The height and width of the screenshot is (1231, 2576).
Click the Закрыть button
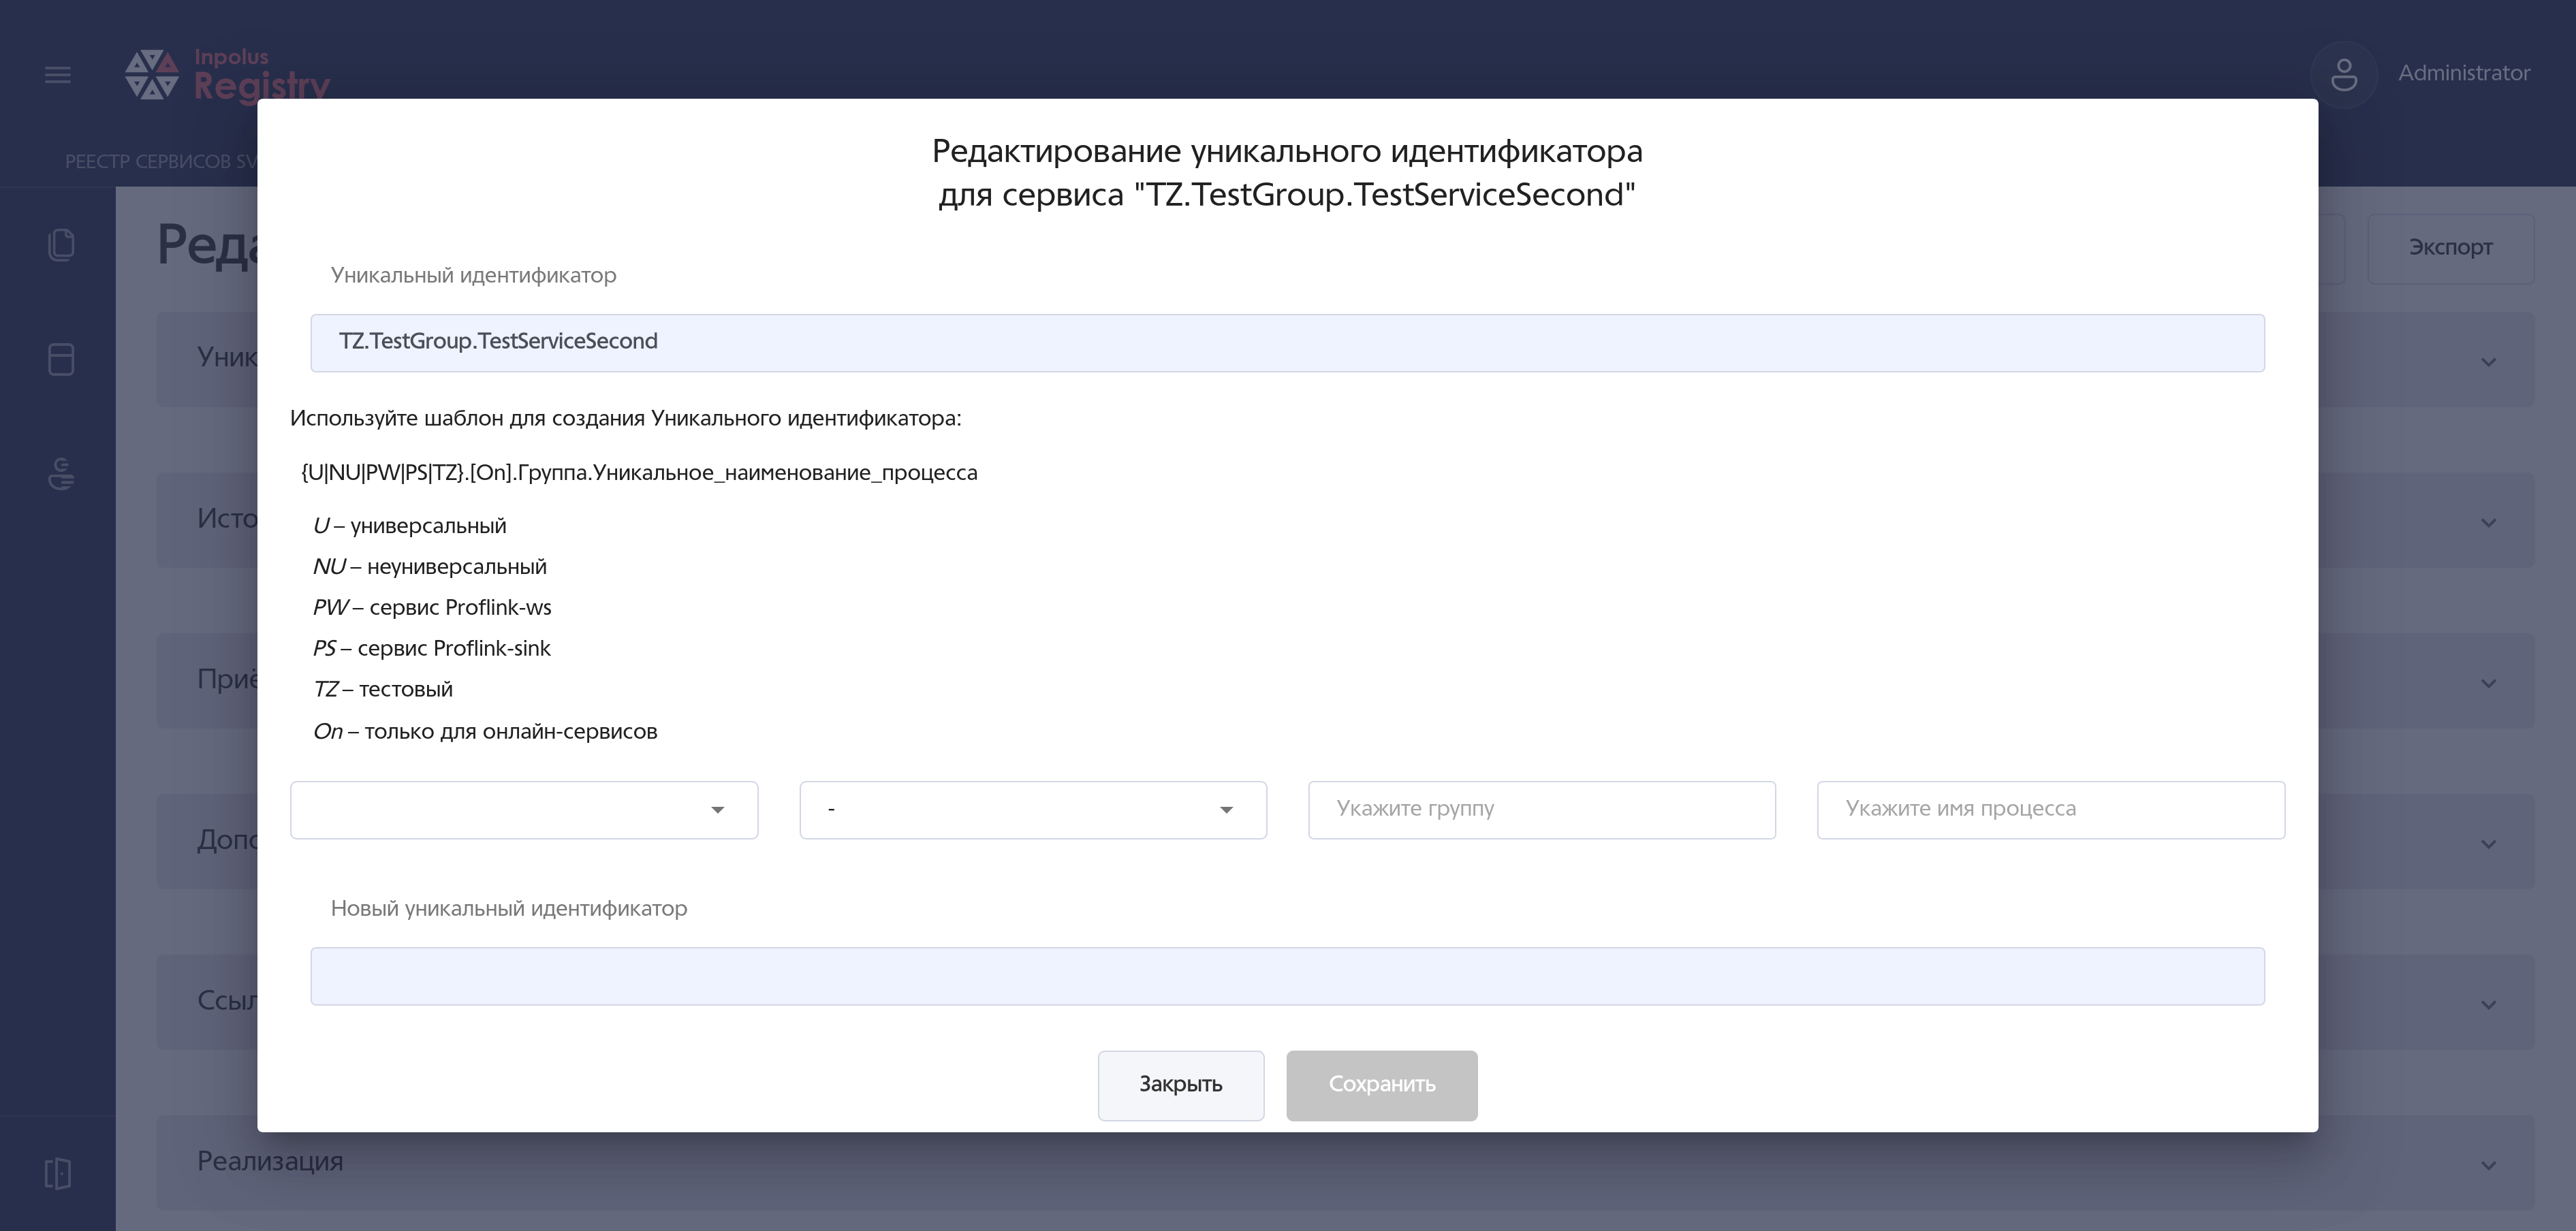[x=1181, y=1085]
